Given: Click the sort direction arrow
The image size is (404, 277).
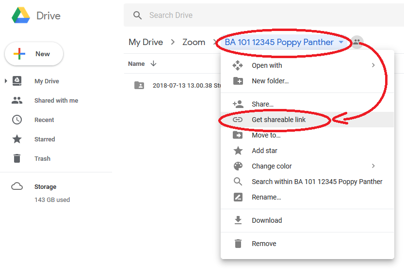Looking at the screenshot, I should (x=154, y=63).
